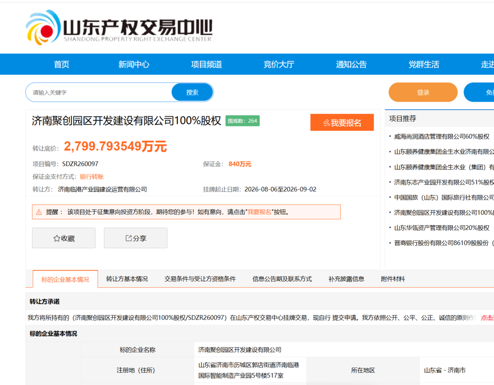Click the price 2,799.793549万元
This screenshot has width=494, height=385.
pyautogui.click(x=115, y=146)
